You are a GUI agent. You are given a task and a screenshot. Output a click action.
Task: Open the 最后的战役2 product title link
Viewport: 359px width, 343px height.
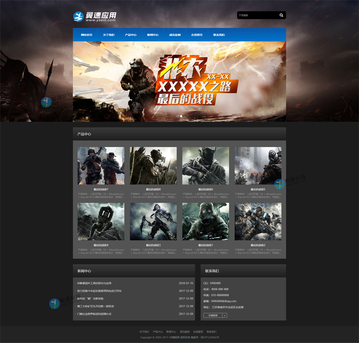point(258,245)
